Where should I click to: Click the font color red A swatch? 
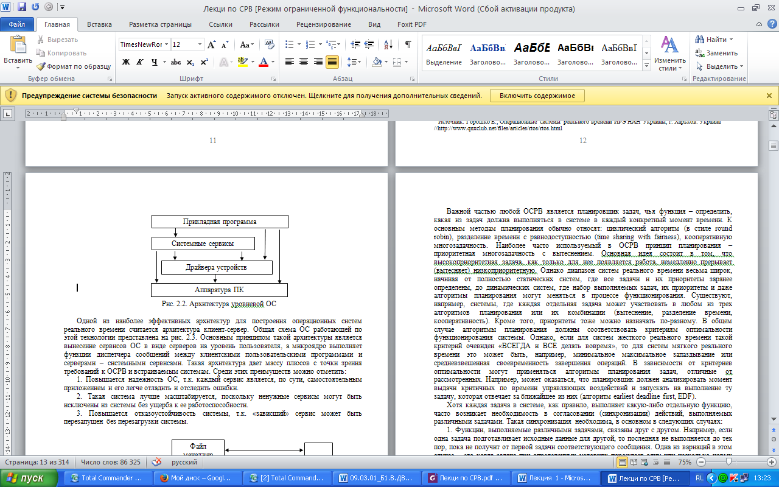(264, 62)
